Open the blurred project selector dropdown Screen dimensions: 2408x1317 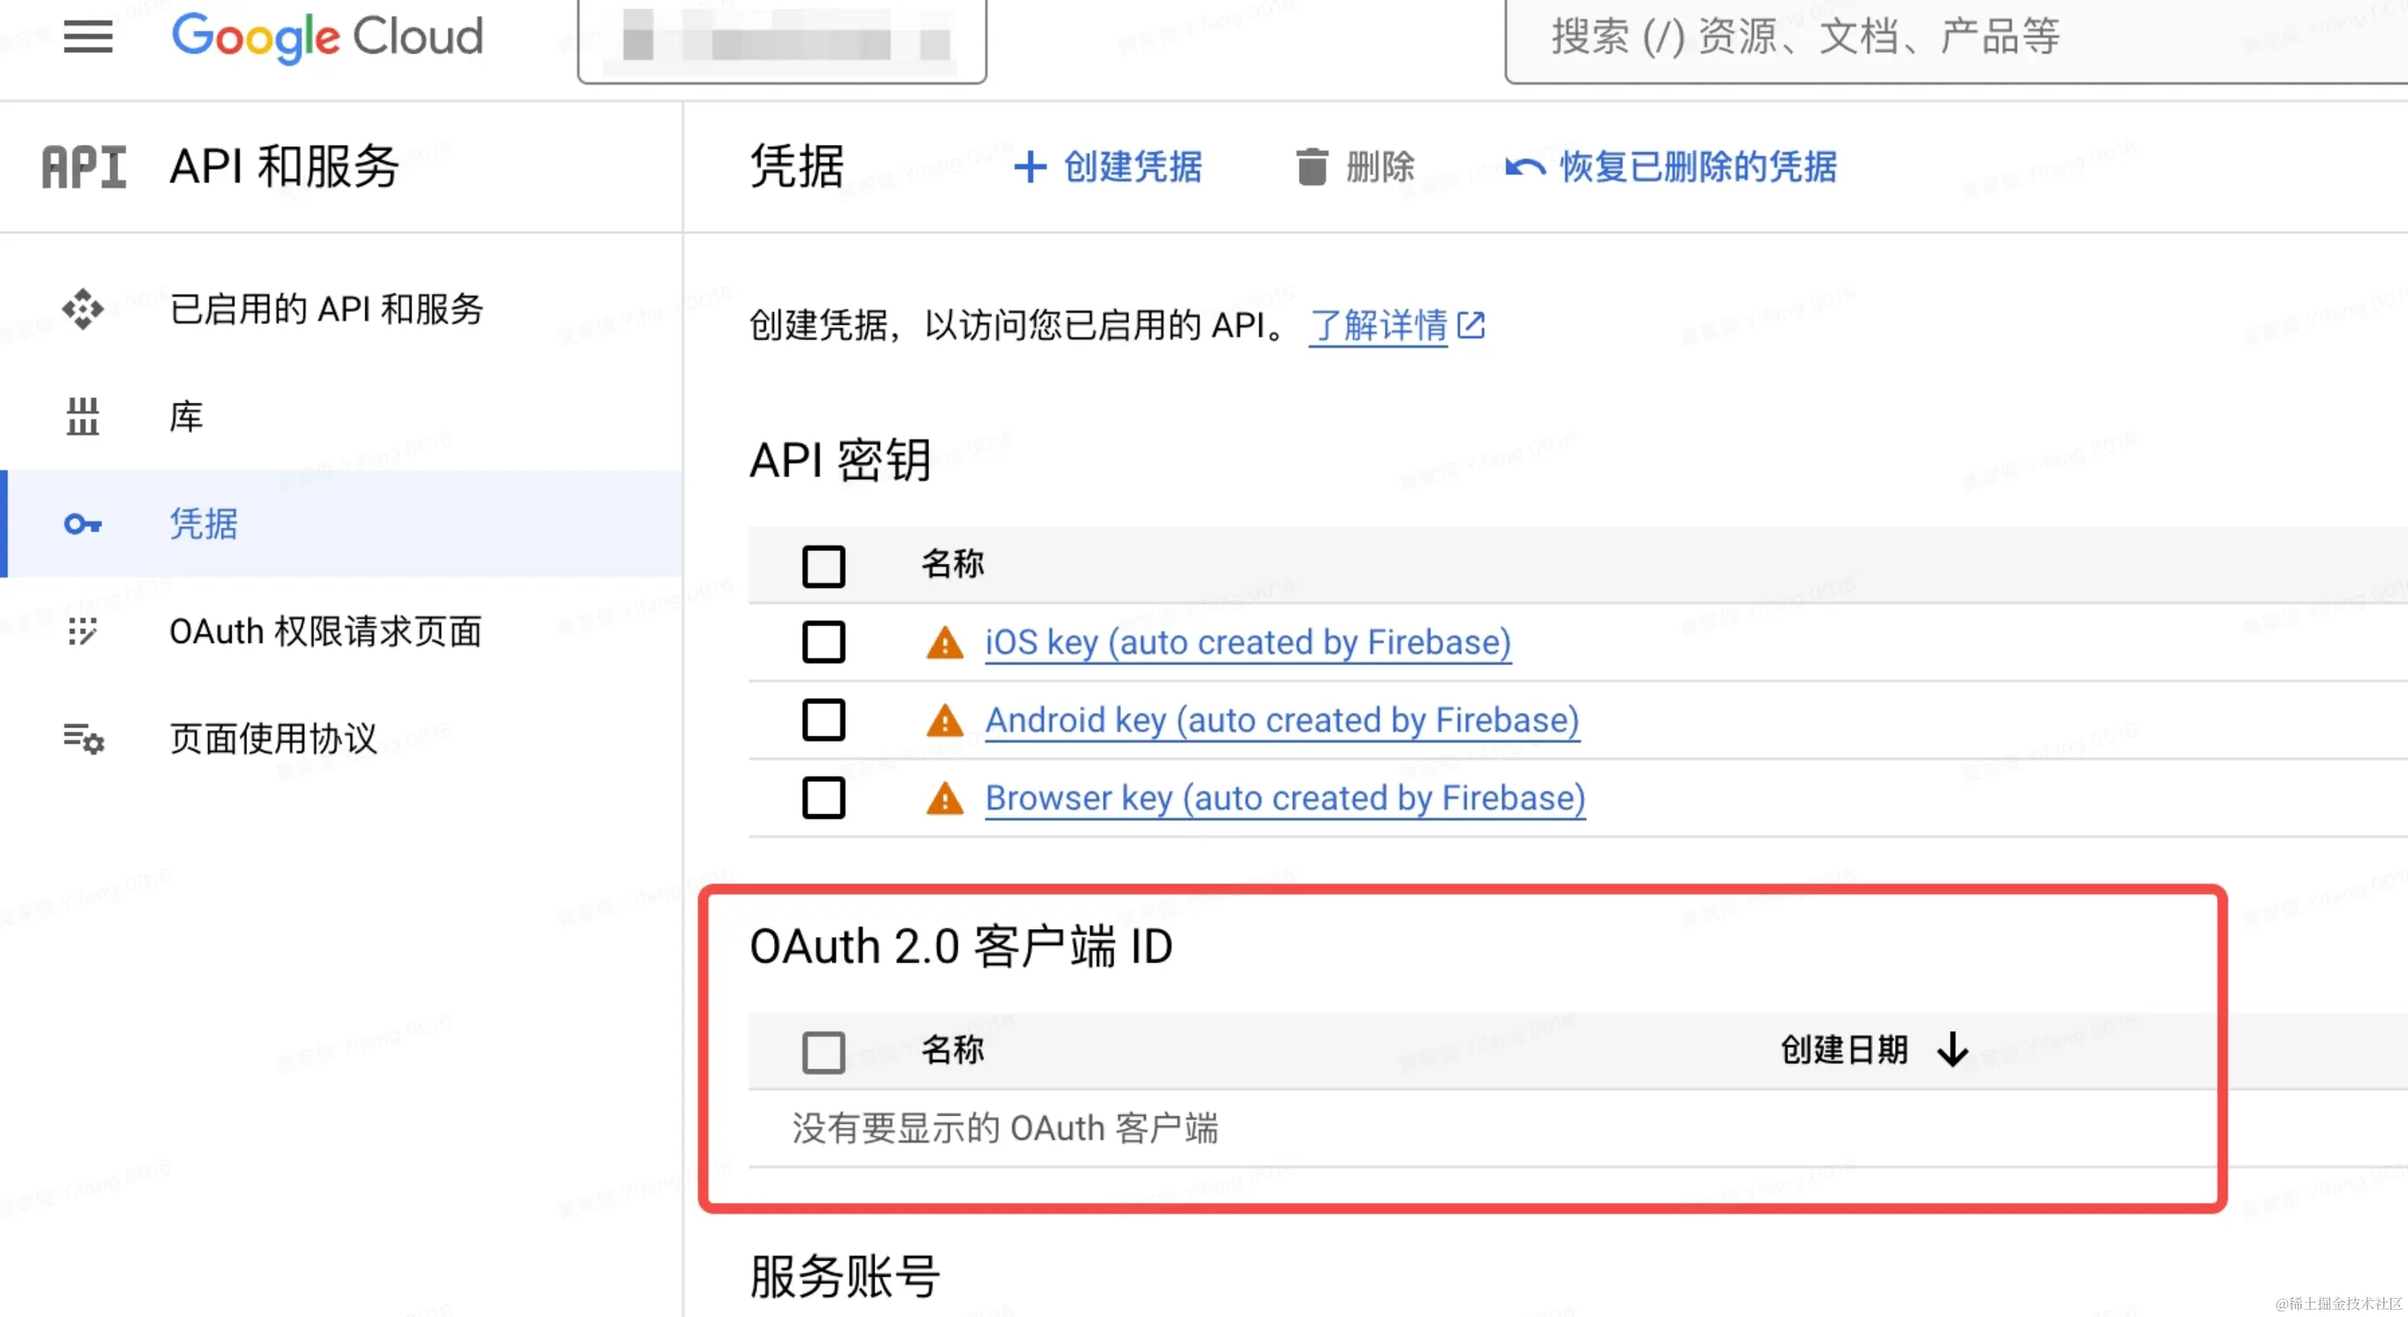781,41
